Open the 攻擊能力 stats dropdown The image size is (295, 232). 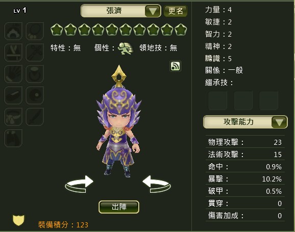pyautogui.click(x=279, y=122)
